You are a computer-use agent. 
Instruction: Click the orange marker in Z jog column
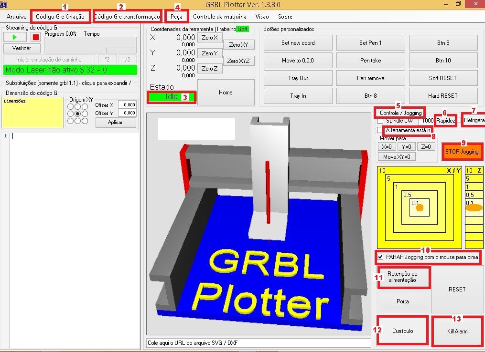click(x=474, y=207)
